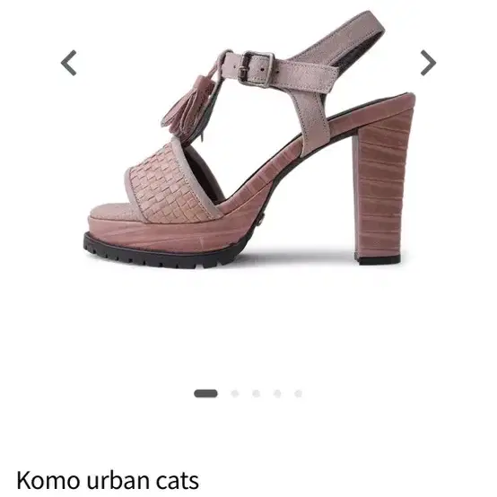497x497 pixels.
Task: Click the buckle on the ankle strap
Action: 256,69
